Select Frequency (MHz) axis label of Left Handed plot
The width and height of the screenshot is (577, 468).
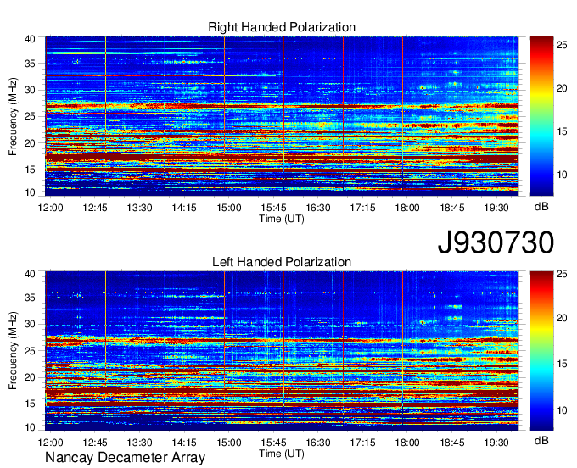[x=13, y=351]
